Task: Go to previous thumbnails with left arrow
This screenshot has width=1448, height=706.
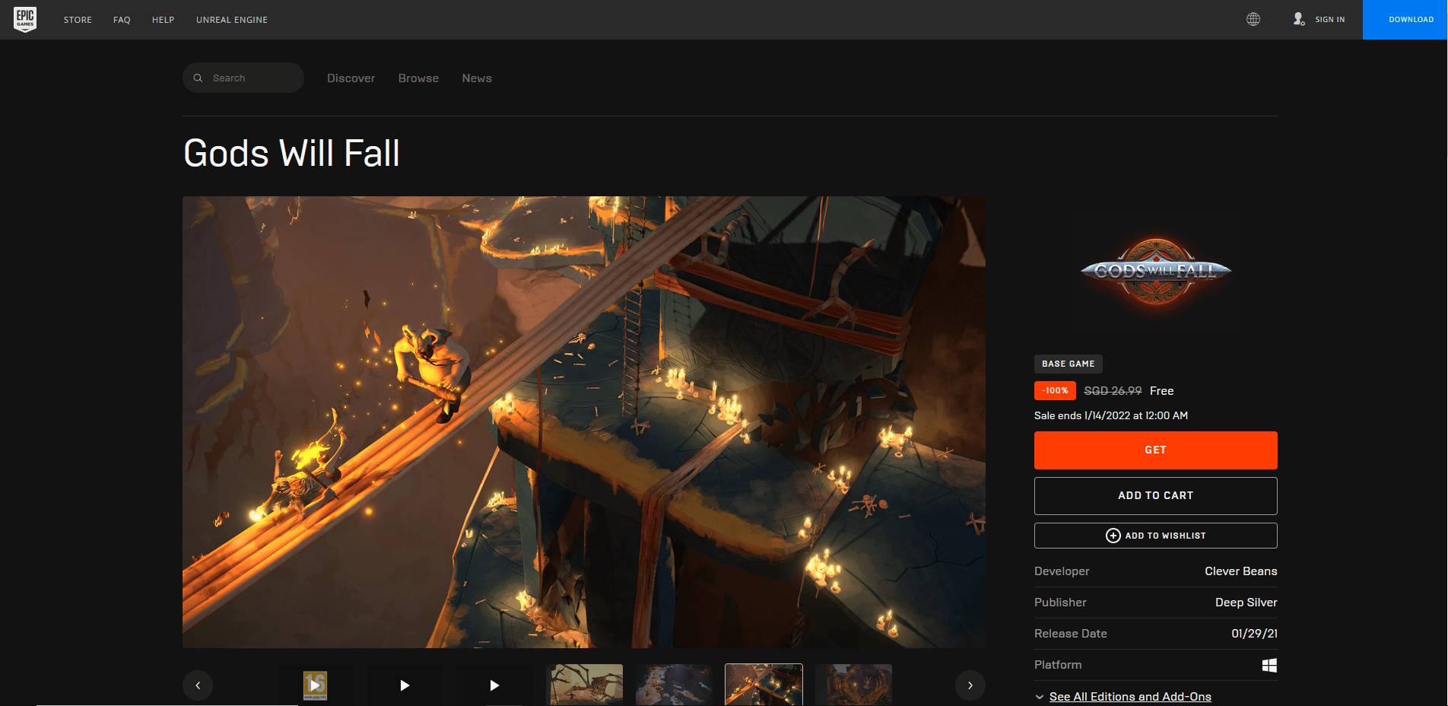Action: (x=198, y=685)
